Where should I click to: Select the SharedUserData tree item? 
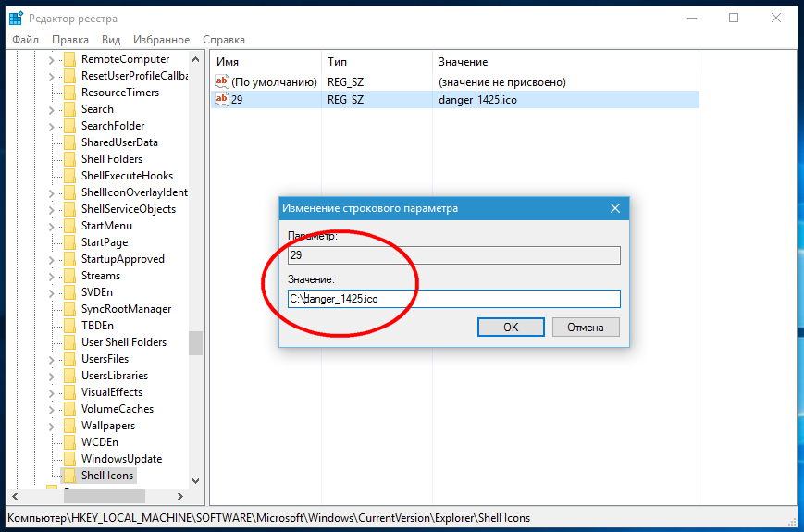(119, 142)
